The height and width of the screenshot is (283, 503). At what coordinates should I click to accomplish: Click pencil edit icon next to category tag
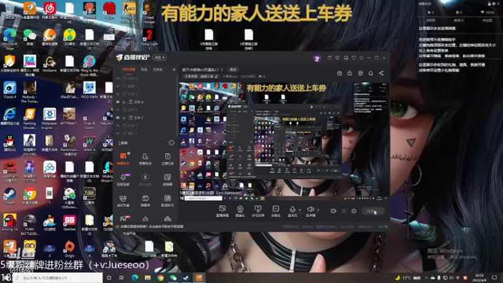coord(216,76)
